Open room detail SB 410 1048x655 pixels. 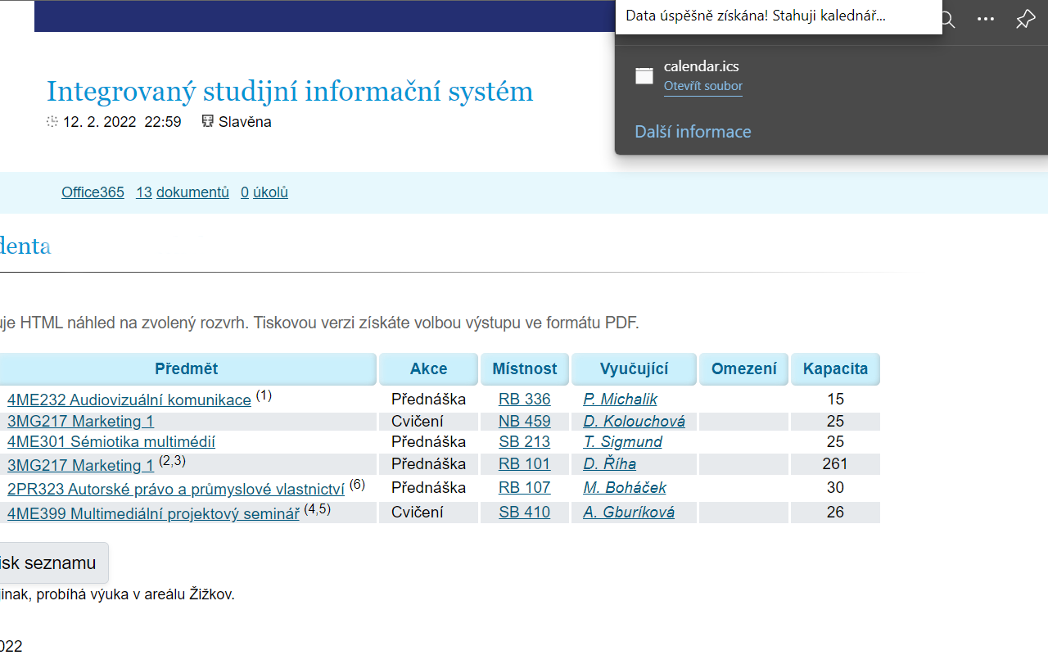[524, 513]
